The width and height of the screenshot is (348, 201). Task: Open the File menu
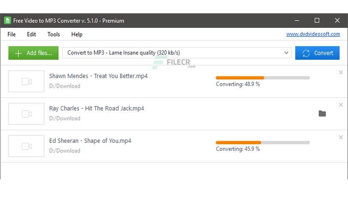tap(12, 34)
